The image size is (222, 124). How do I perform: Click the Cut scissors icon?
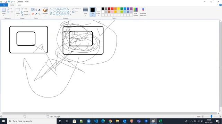(x=8, y=9)
